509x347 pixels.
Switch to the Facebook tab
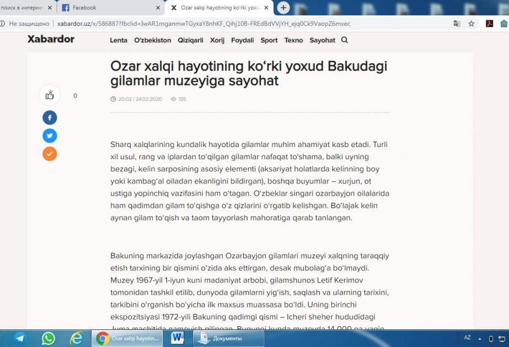(110, 8)
